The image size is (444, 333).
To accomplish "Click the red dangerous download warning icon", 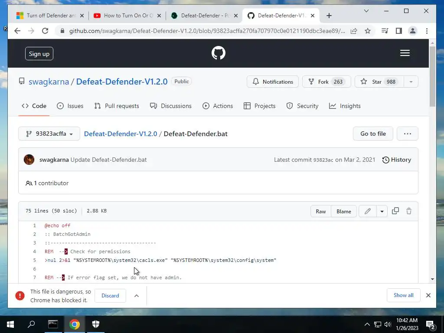I will coord(20,296).
